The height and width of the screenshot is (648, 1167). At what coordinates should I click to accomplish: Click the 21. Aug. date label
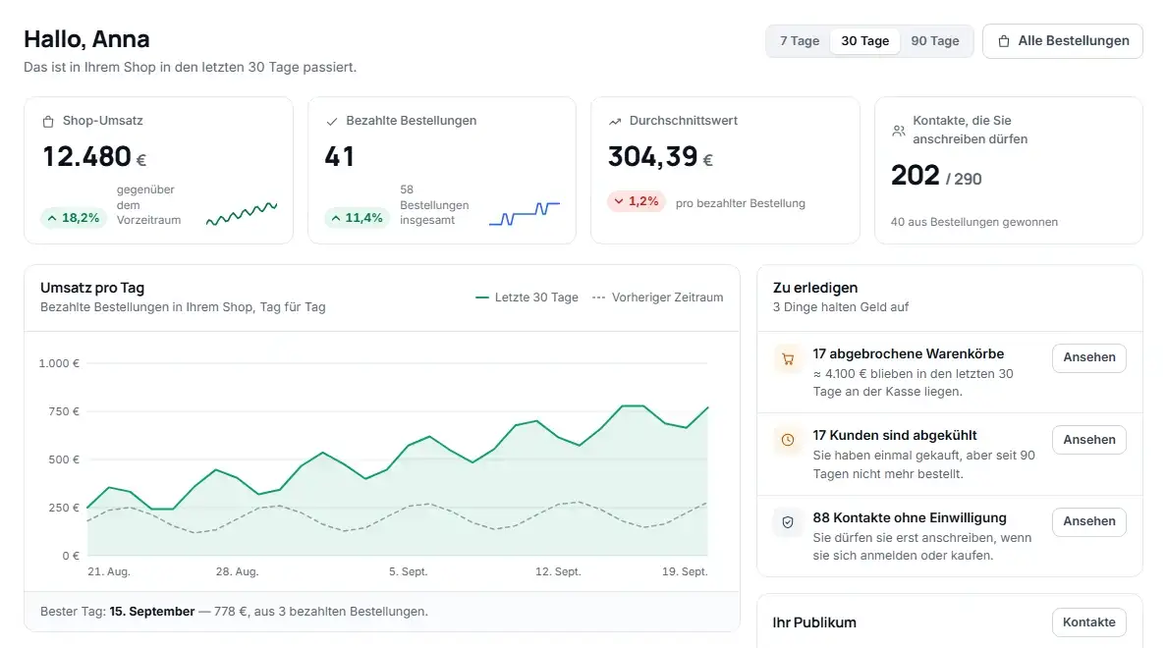pos(109,571)
